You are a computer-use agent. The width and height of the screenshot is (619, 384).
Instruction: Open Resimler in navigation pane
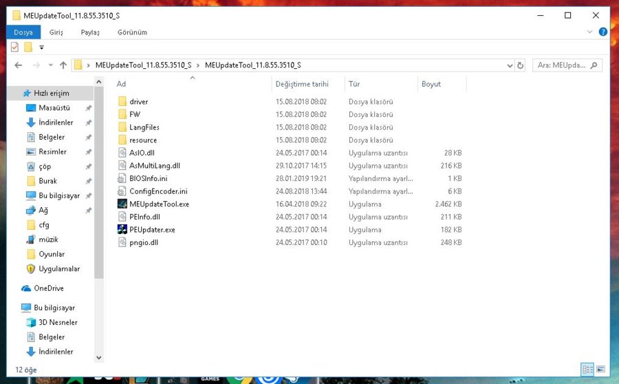[52, 151]
